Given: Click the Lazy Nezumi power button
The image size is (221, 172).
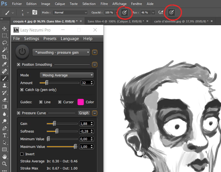Looking at the screenshot, I should pyautogui.click(x=23, y=52).
